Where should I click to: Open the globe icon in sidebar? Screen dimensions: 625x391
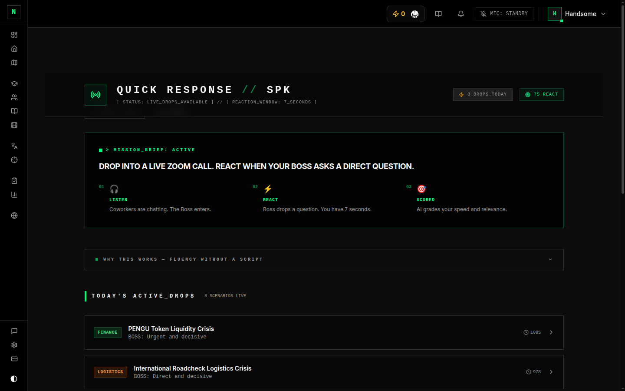14,215
